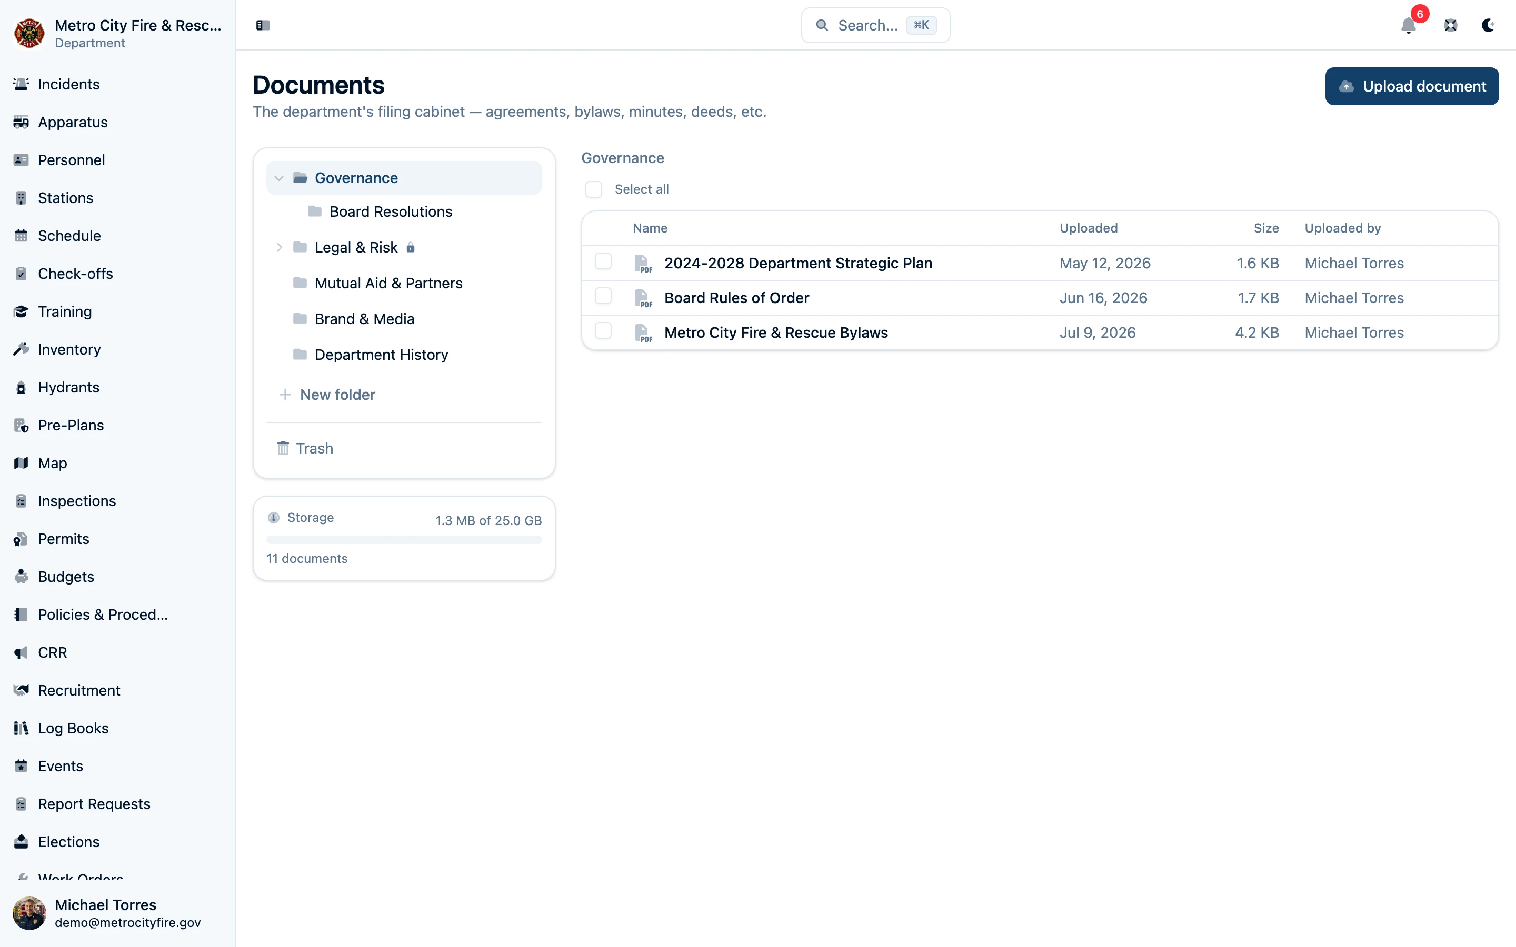
Task: Open the notifications bell icon
Action: pyautogui.click(x=1408, y=25)
